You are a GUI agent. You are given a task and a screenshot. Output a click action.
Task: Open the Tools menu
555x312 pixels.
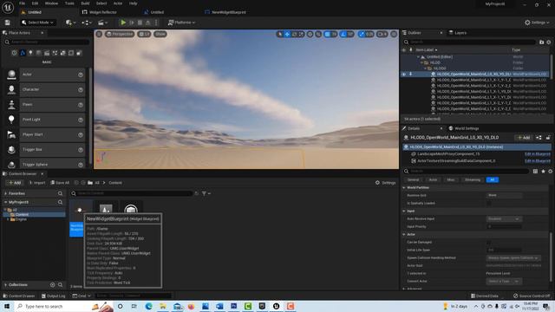coord(69,3)
